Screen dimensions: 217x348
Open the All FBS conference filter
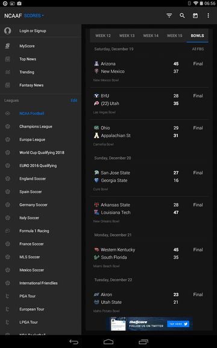[x=198, y=49]
